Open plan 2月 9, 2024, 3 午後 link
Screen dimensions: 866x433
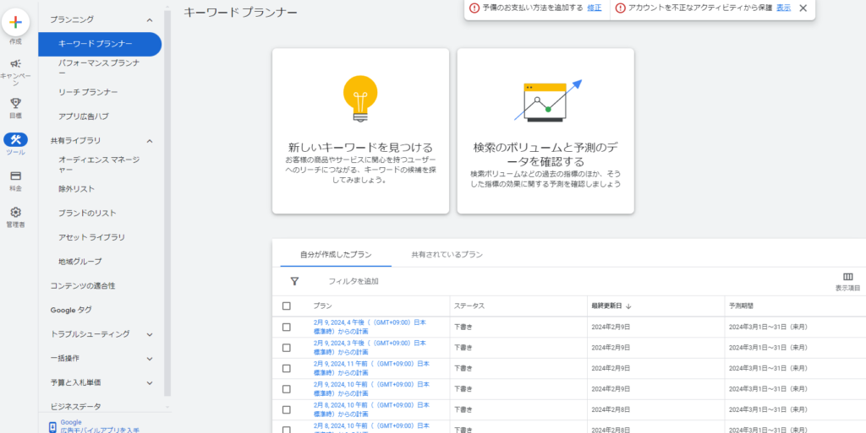(x=370, y=348)
